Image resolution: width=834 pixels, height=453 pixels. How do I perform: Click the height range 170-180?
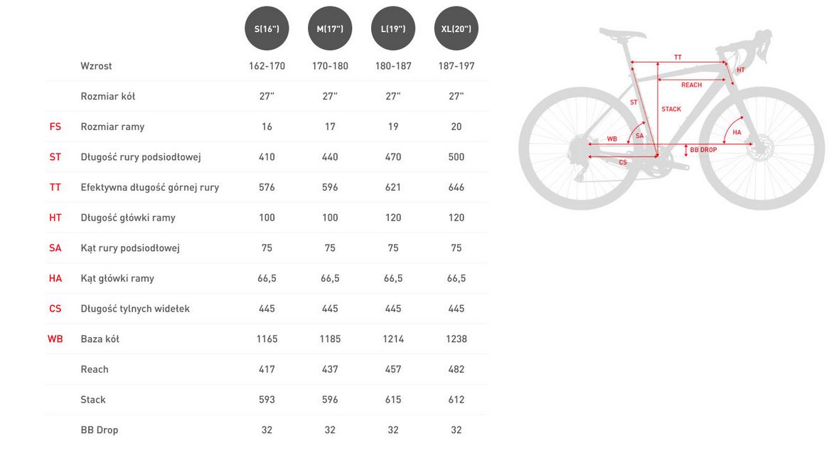(330, 66)
